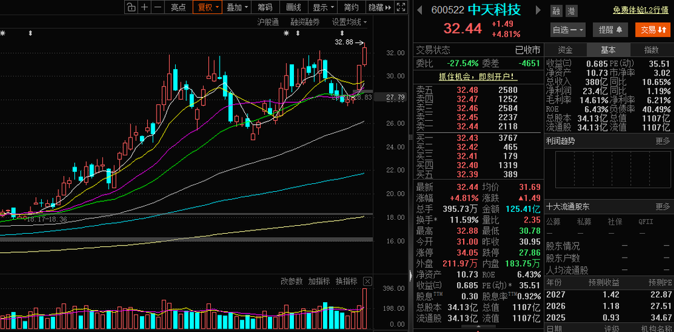Viewport: 674px width, 332px height.
Task: Click 加指标 add indicator
Action: [x=319, y=282]
